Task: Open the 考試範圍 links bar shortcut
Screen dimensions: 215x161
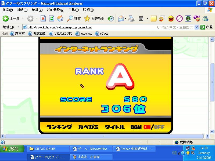Action: click(x=37, y=33)
